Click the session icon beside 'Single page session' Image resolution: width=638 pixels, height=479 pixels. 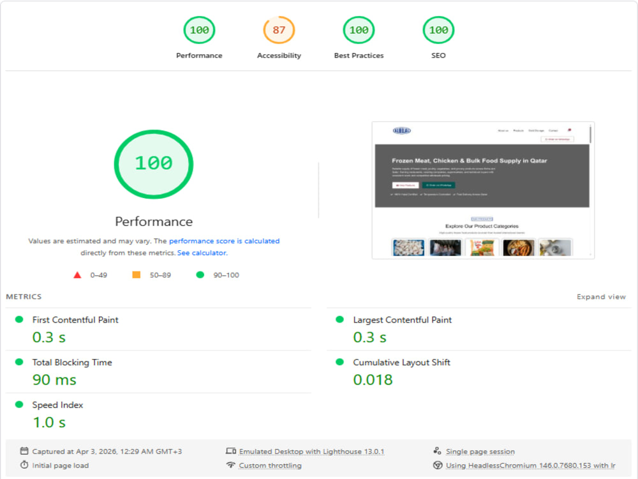pyautogui.click(x=438, y=451)
